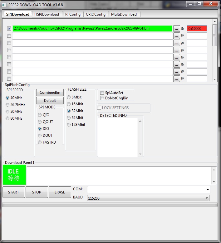The image size is (221, 243).
Task: Click the green IDLE status indicator
Action: pos(14,175)
